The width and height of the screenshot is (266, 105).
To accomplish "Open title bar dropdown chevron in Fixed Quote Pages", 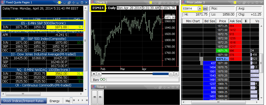I will [64, 3].
